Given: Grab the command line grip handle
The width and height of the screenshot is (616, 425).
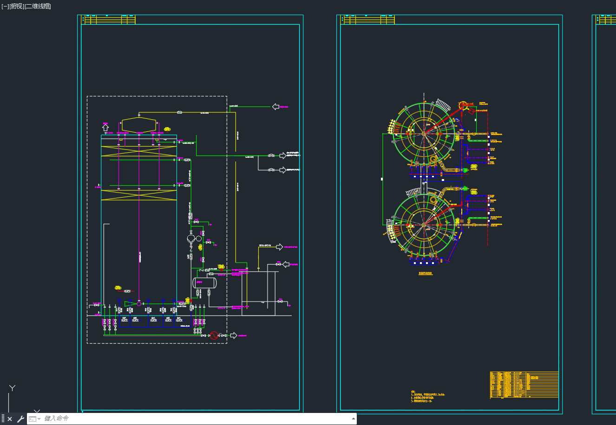Looking at the screenshot, I should 3,419.
